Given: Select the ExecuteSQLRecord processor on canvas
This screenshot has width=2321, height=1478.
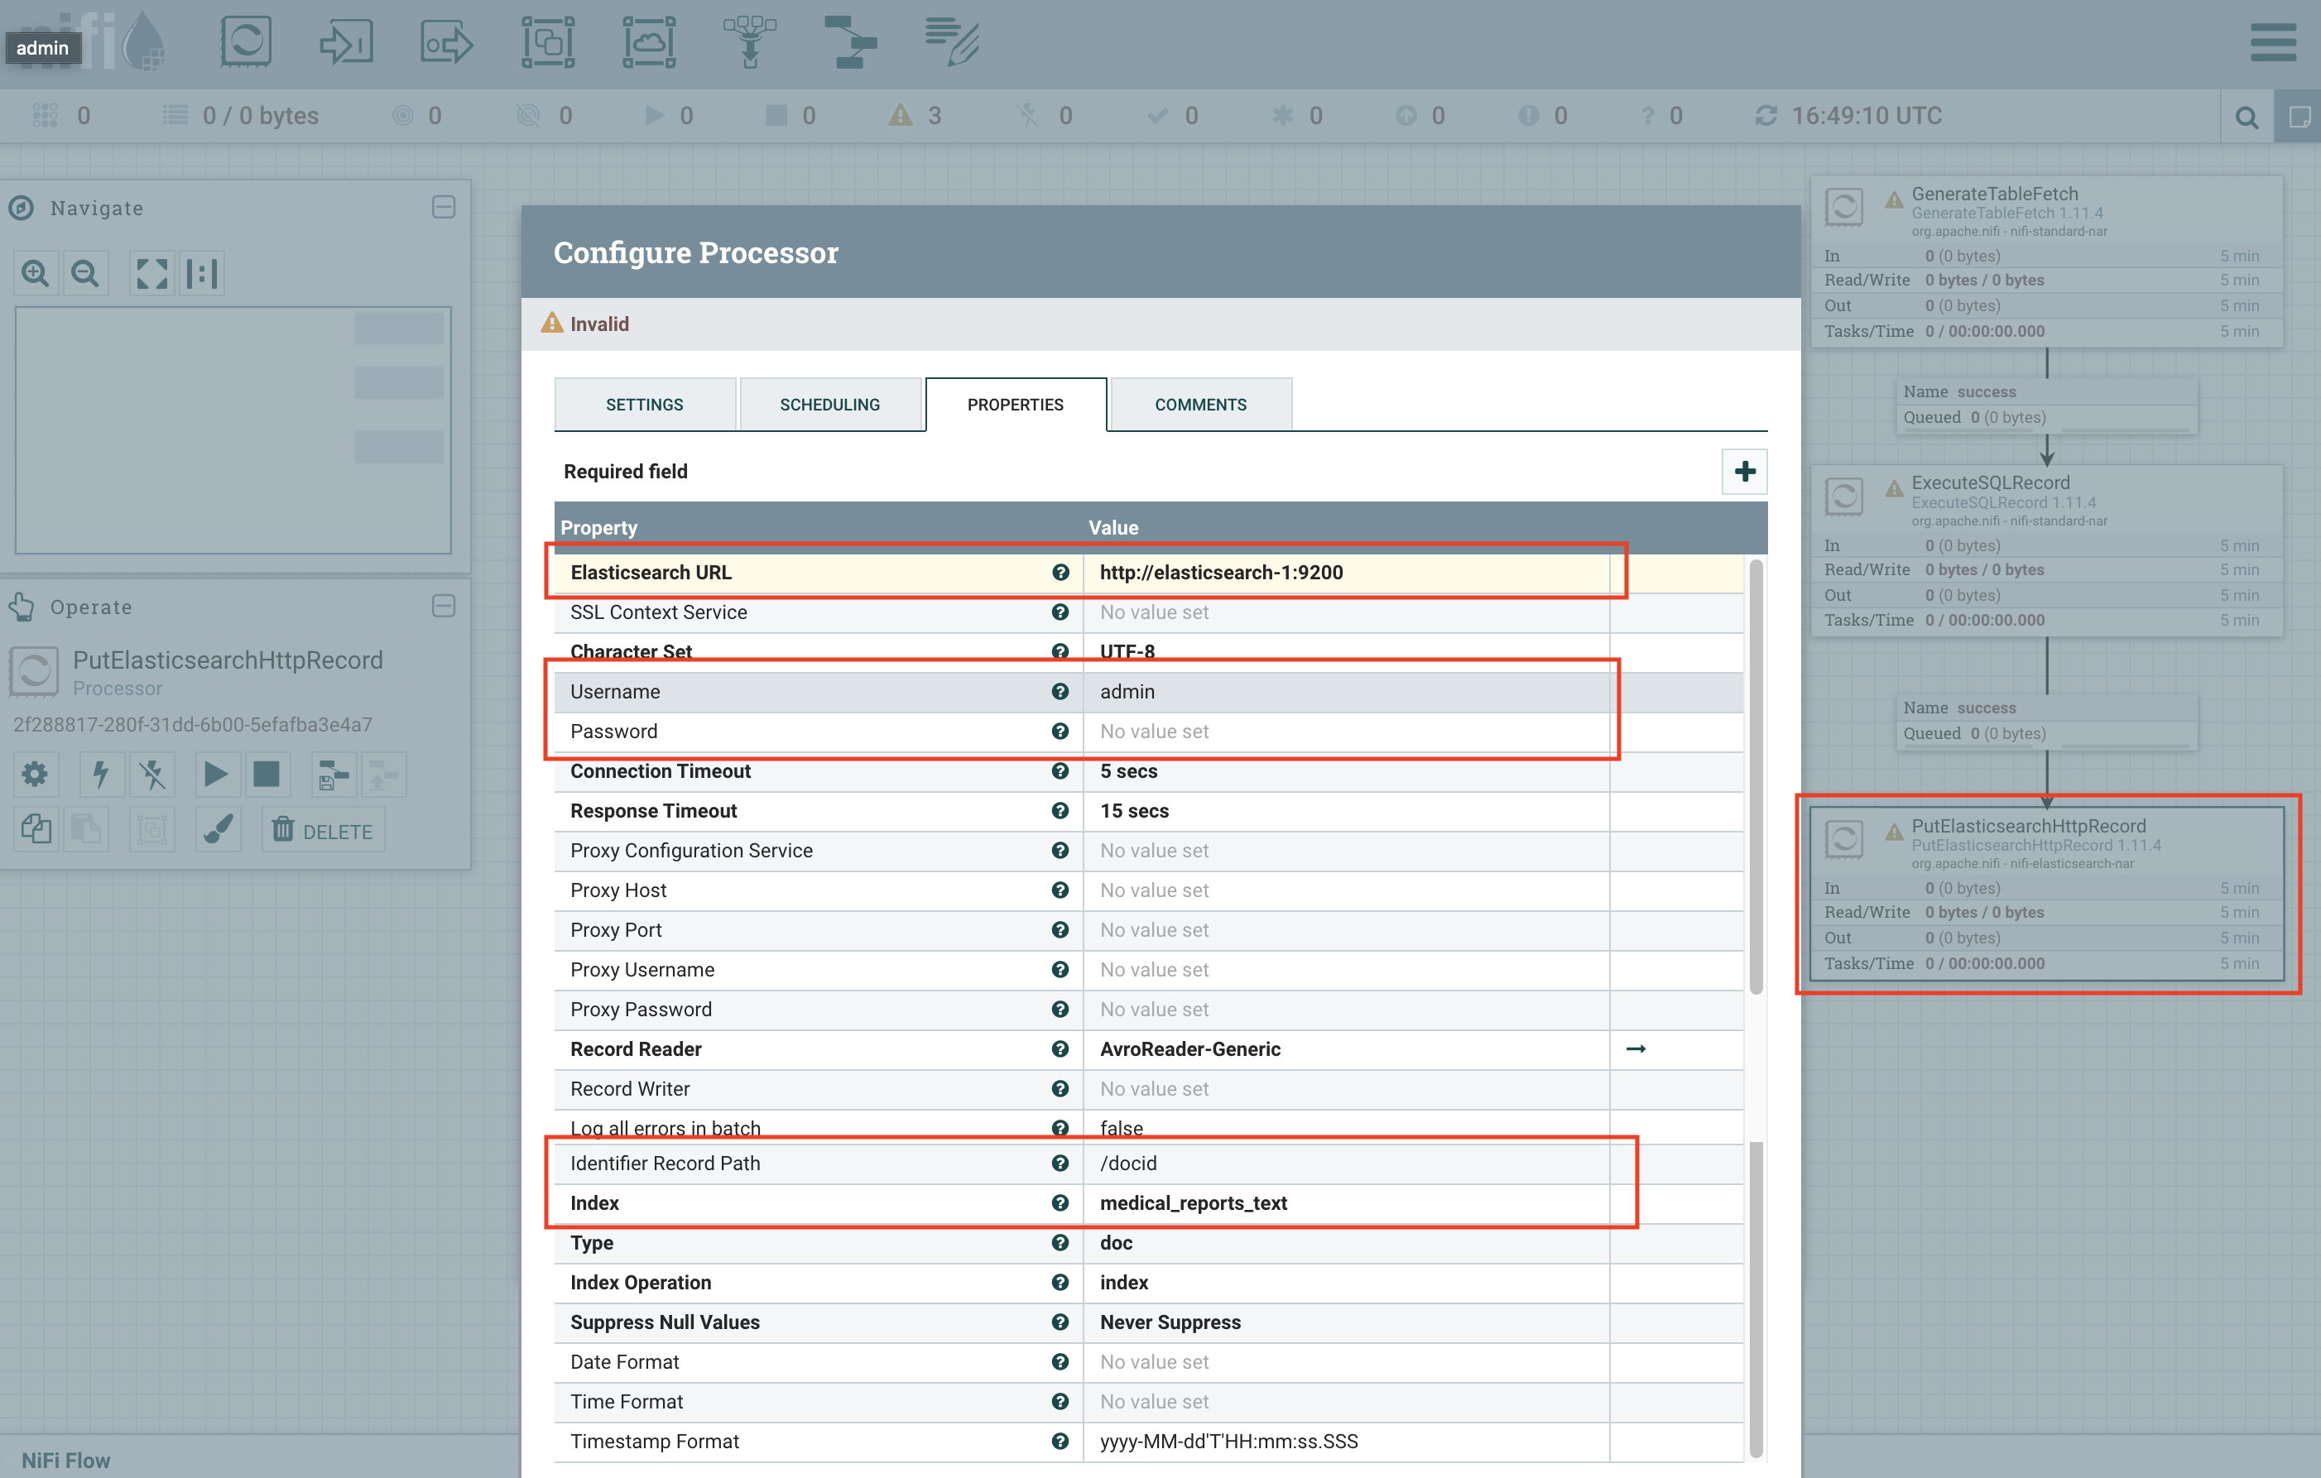Looking at the screenshot, I should [x=2046, y=550].
